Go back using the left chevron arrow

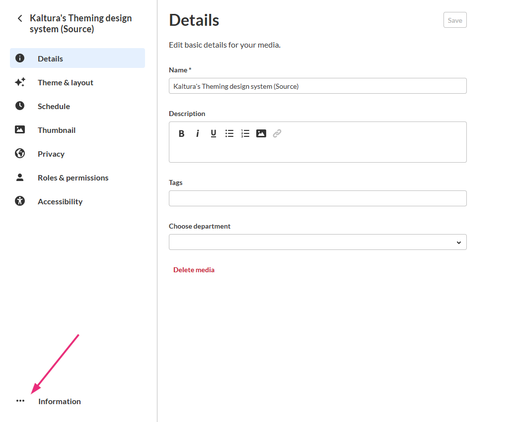tap(20, 18)
